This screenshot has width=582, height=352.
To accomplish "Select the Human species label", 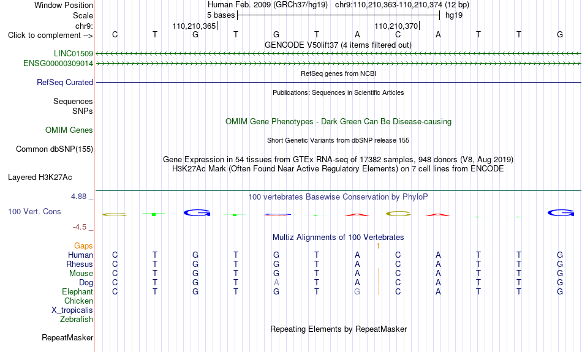I will (80, 255).
